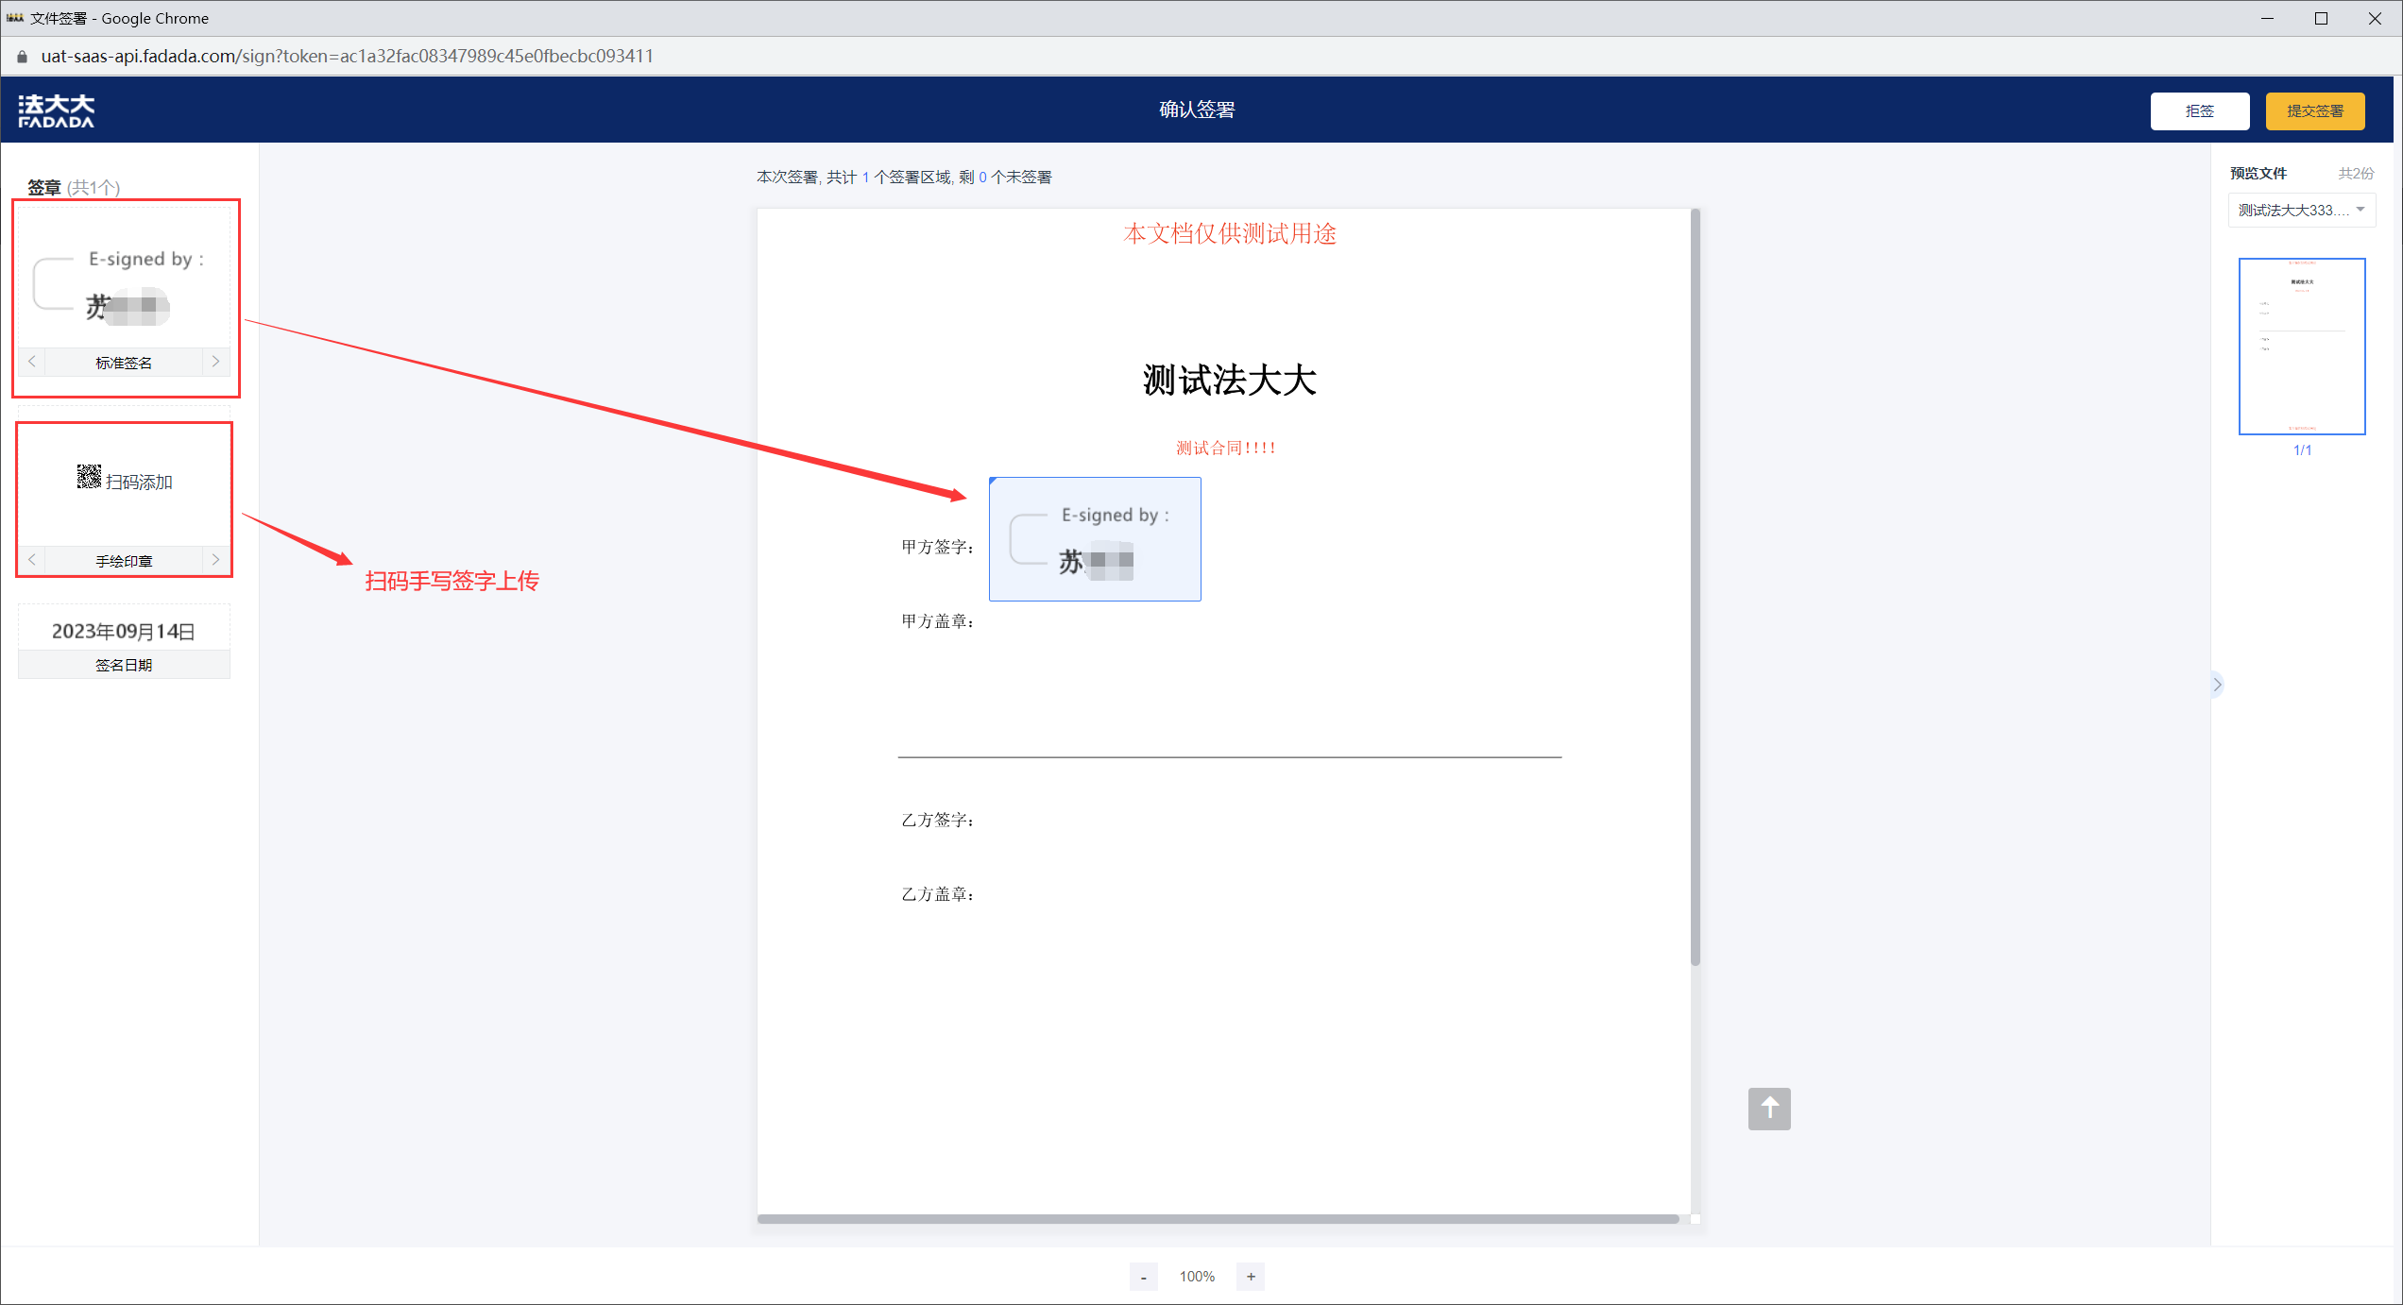
Task: Zoom out with the minus button
Action: pos(1143,1277)
